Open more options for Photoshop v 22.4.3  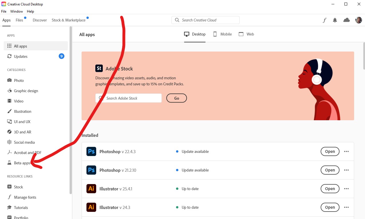346,151
